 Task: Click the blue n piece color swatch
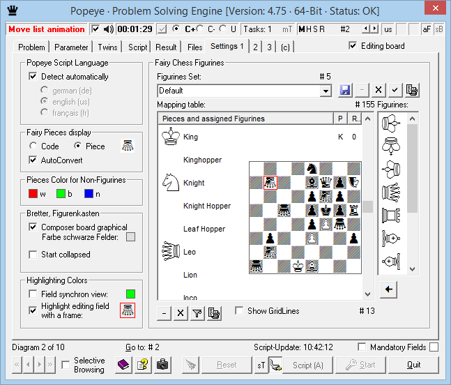[x=89, y=194]
